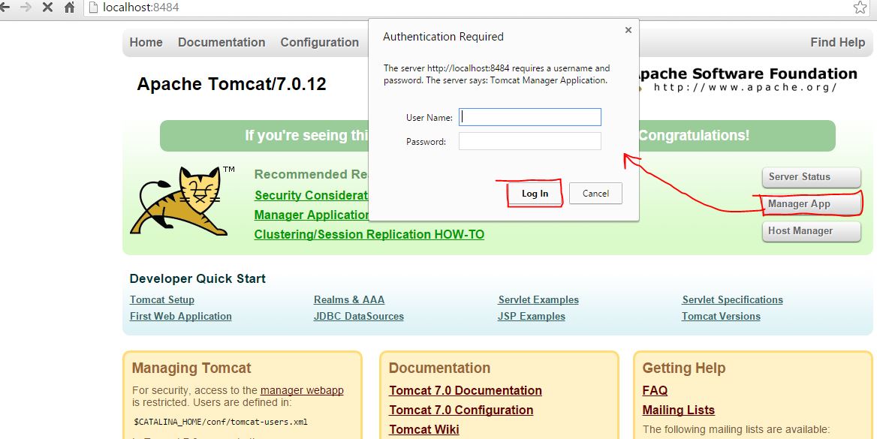Close the Authentication Required dialog

click(628, 30)
